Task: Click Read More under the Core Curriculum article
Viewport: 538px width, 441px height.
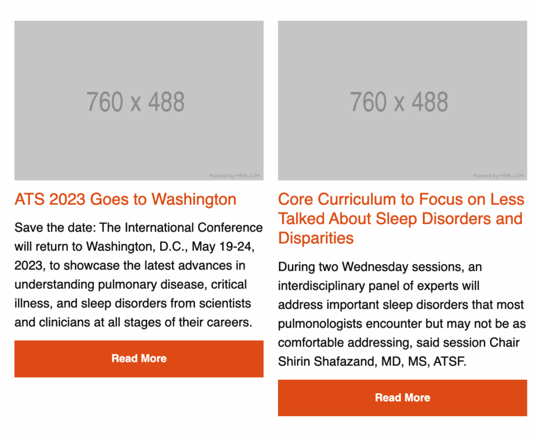Action: (402, 398)
